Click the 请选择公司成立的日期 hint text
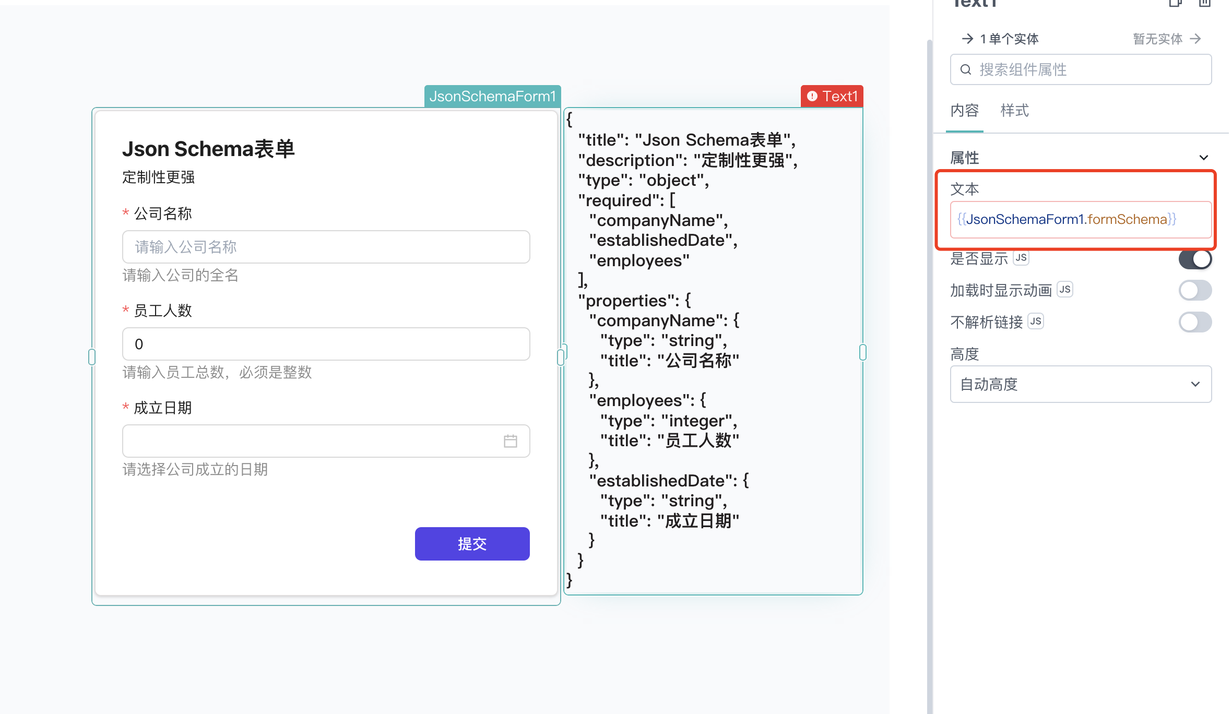 tap(195, 469)
